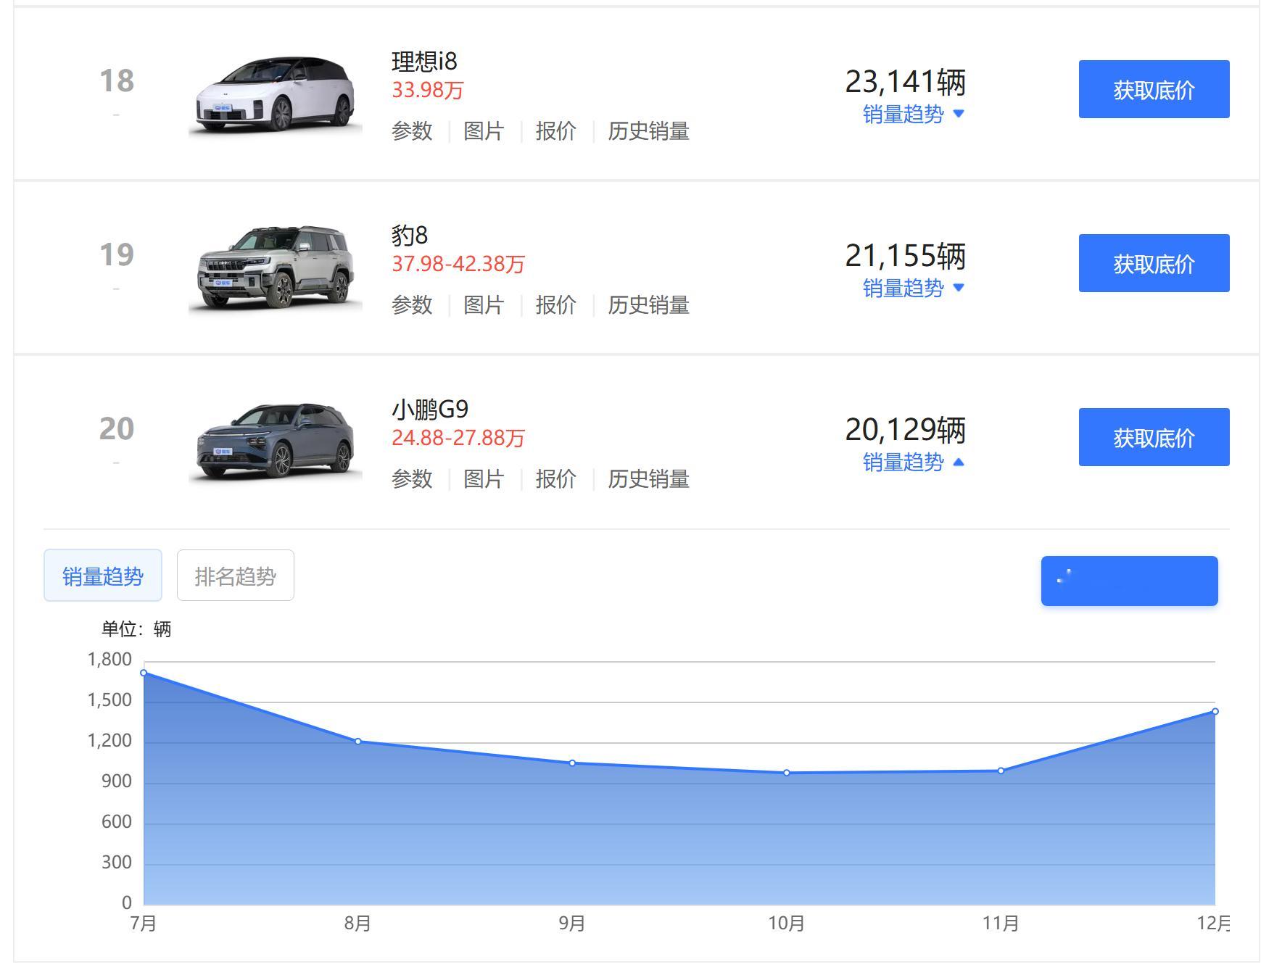View 图片 for 豹8
Screen dimensions: 1261x967
(484, 305)
